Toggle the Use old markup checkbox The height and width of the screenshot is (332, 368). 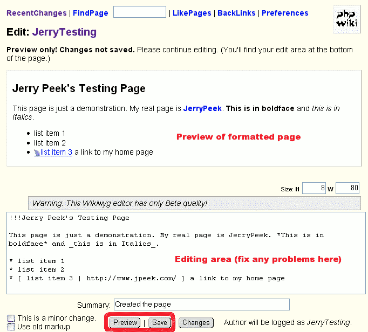[x=11, y=327]
